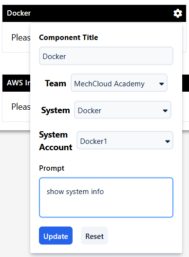Click the caret arrow beside Docker1

pos(168,141)
